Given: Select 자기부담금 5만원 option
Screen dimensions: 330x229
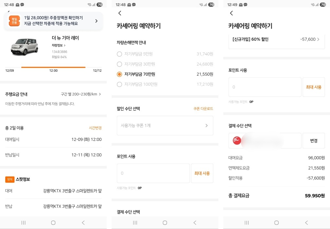Looking at the screenshot, I should point(165,54).
